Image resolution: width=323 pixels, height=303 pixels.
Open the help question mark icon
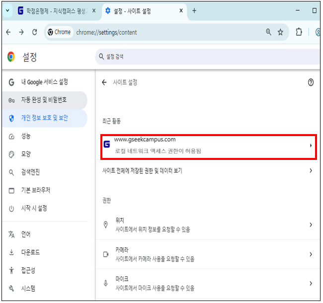point(311,82)
